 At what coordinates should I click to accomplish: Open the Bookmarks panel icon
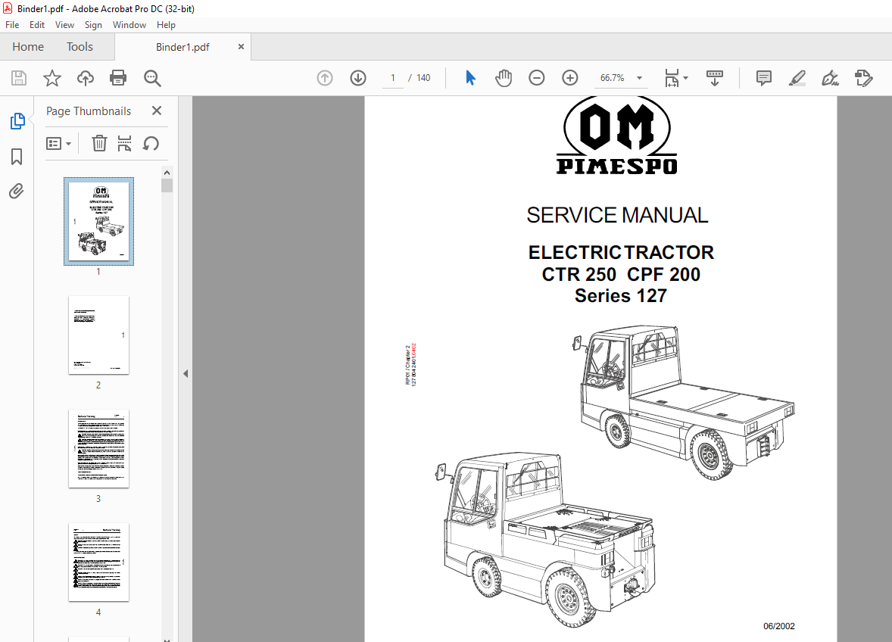17,157
